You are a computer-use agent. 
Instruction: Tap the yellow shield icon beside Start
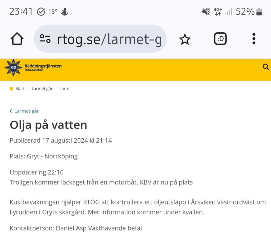click(11, 89)
